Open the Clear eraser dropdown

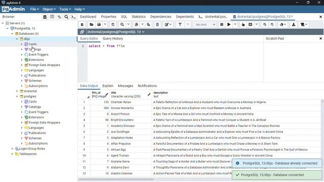(x=282, y=25)
